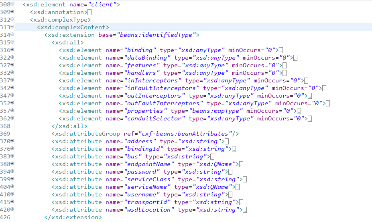Screen dimensions: 372x222
Task: Click the folded-content box after handlers element
Action: click(285, 73)
